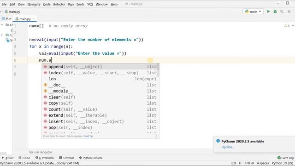Select Scratches and Consoles tree item
Viewport: 295px width, 166px height.
point(9,40)
